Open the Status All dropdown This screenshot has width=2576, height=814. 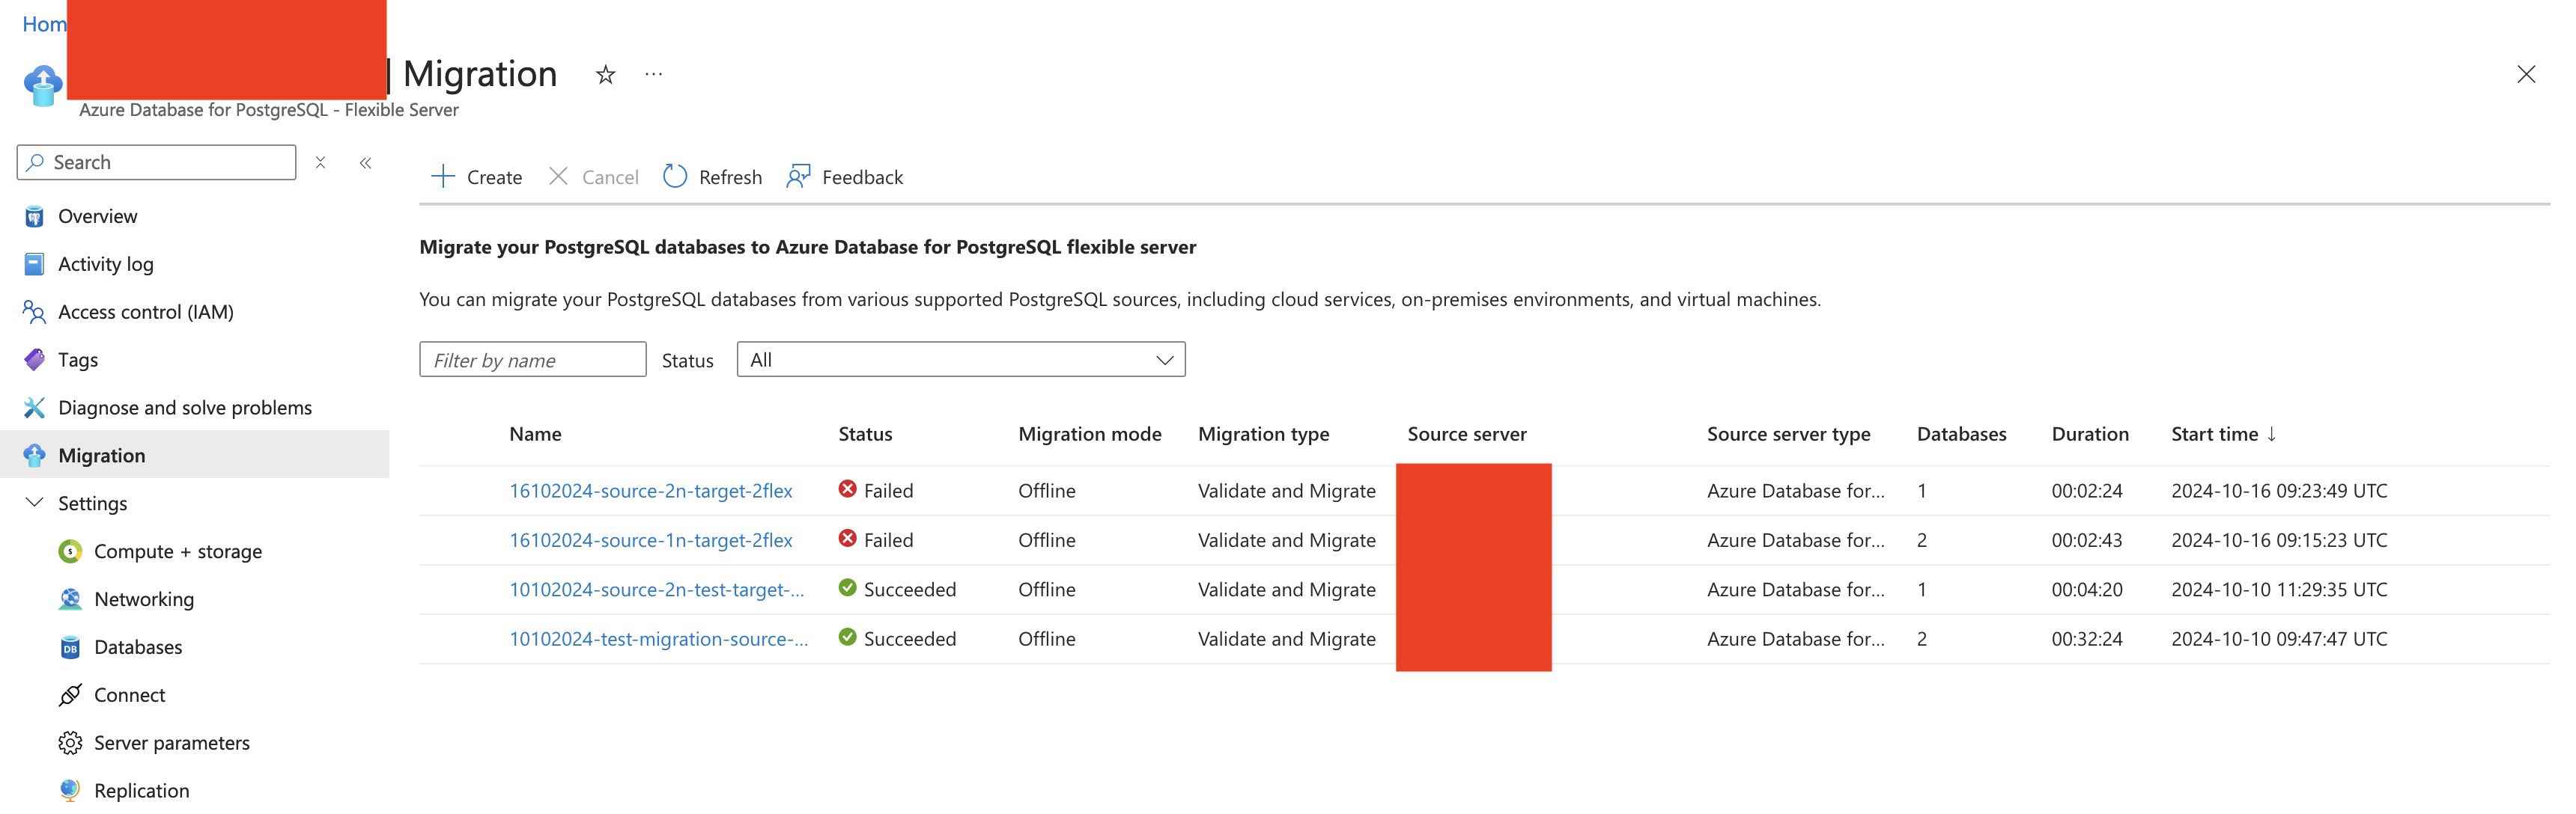click(961, 360)
